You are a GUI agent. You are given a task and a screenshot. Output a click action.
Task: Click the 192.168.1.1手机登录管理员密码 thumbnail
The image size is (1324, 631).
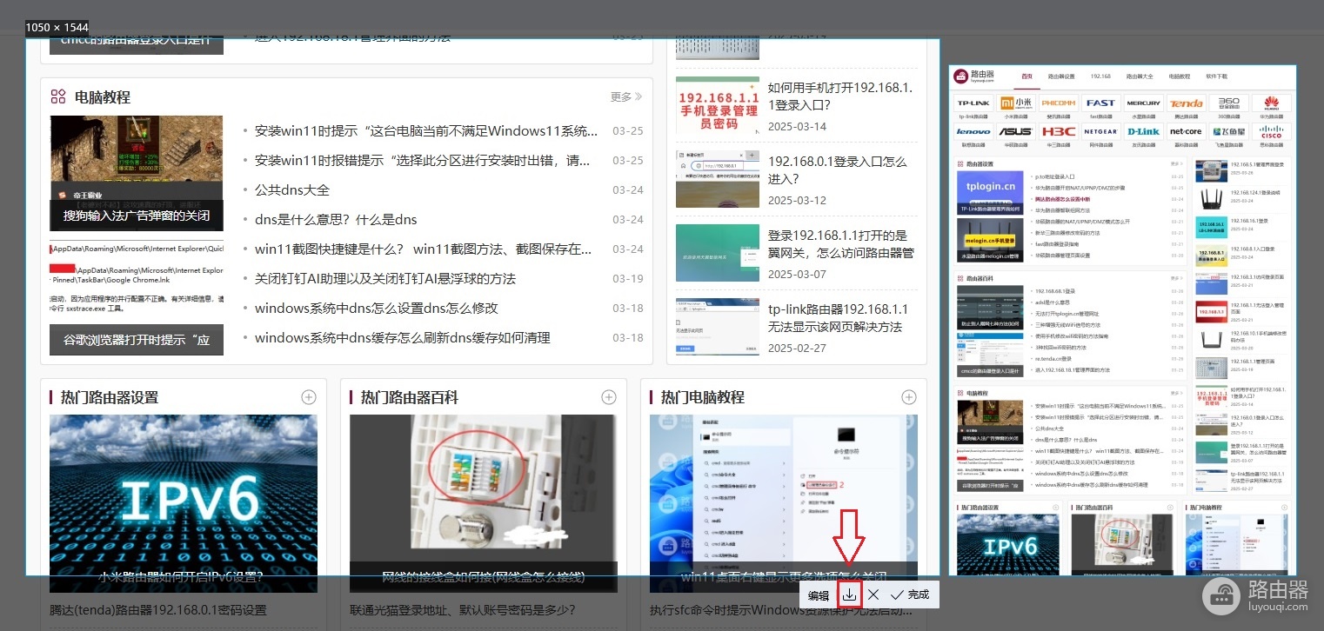point(717,105)
